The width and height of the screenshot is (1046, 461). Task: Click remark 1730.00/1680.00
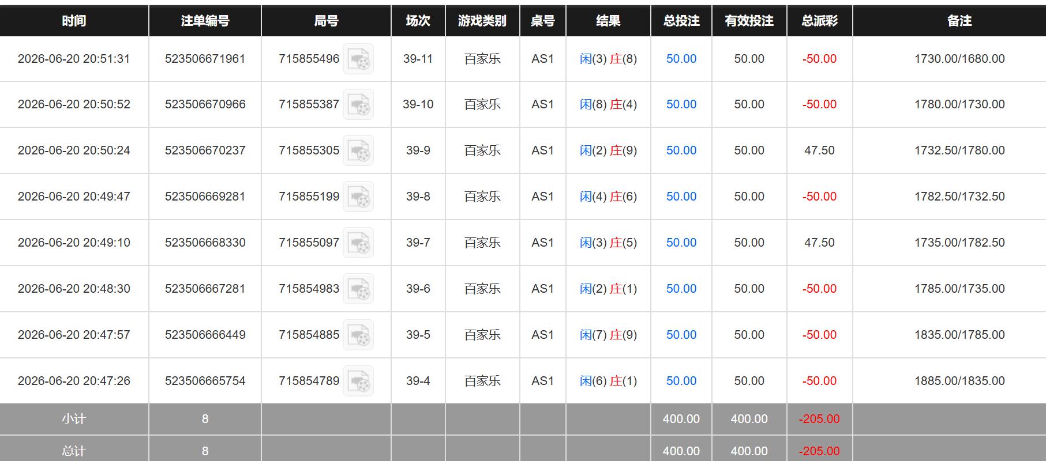959,59
